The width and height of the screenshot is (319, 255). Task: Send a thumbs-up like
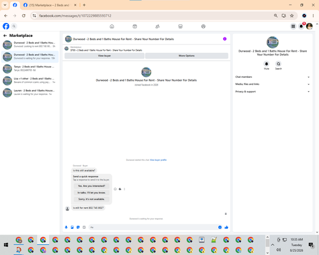pyautogui.click(x=226, y=228)
